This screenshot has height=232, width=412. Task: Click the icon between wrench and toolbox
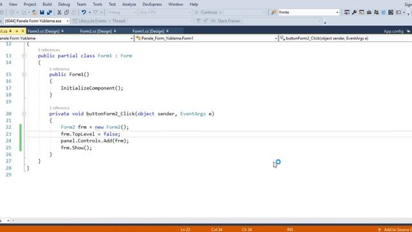[x=362, y=12]
